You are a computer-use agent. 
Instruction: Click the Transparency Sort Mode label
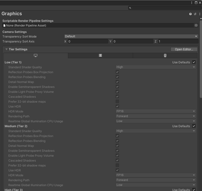click(19, 36)
